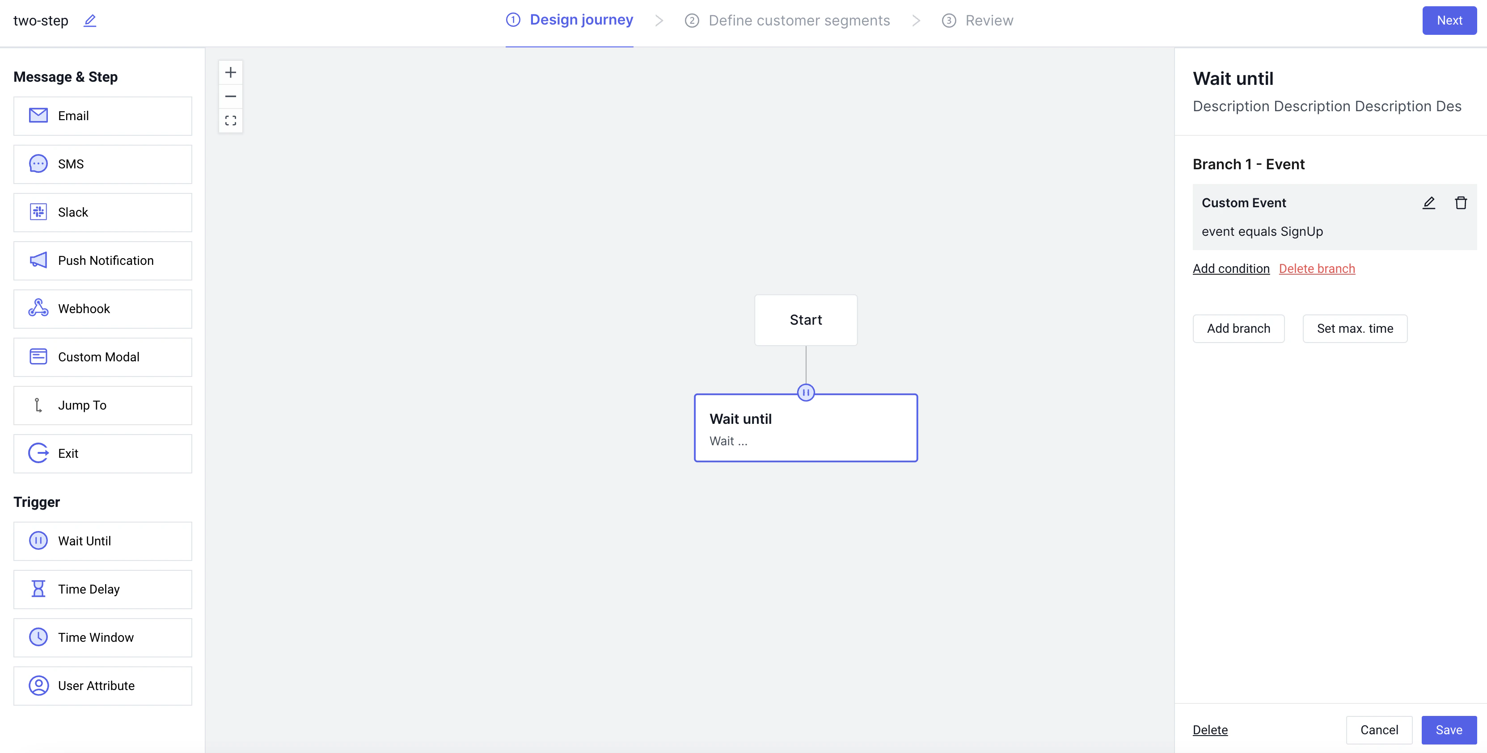Screen dimensions: 1487x753
Task: Delete the Custom Event condition
Action: click(x=1461, y=202)
